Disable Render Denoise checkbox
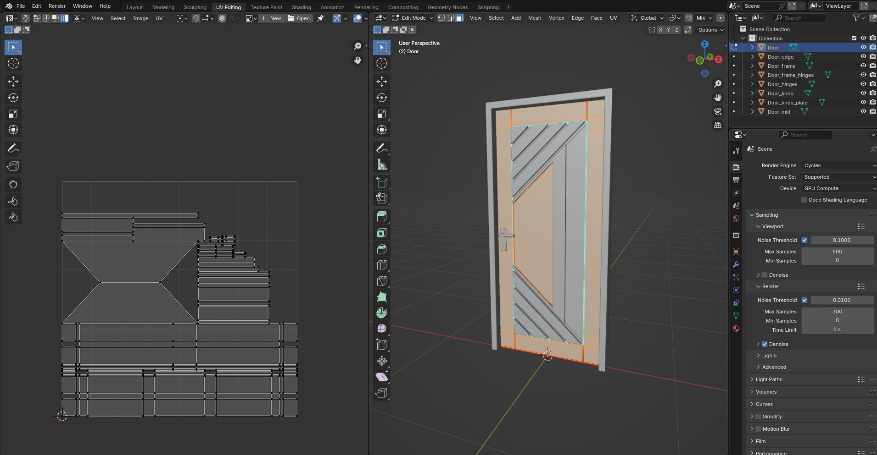This screenshot has height=455, width=877. pos(765,344)
